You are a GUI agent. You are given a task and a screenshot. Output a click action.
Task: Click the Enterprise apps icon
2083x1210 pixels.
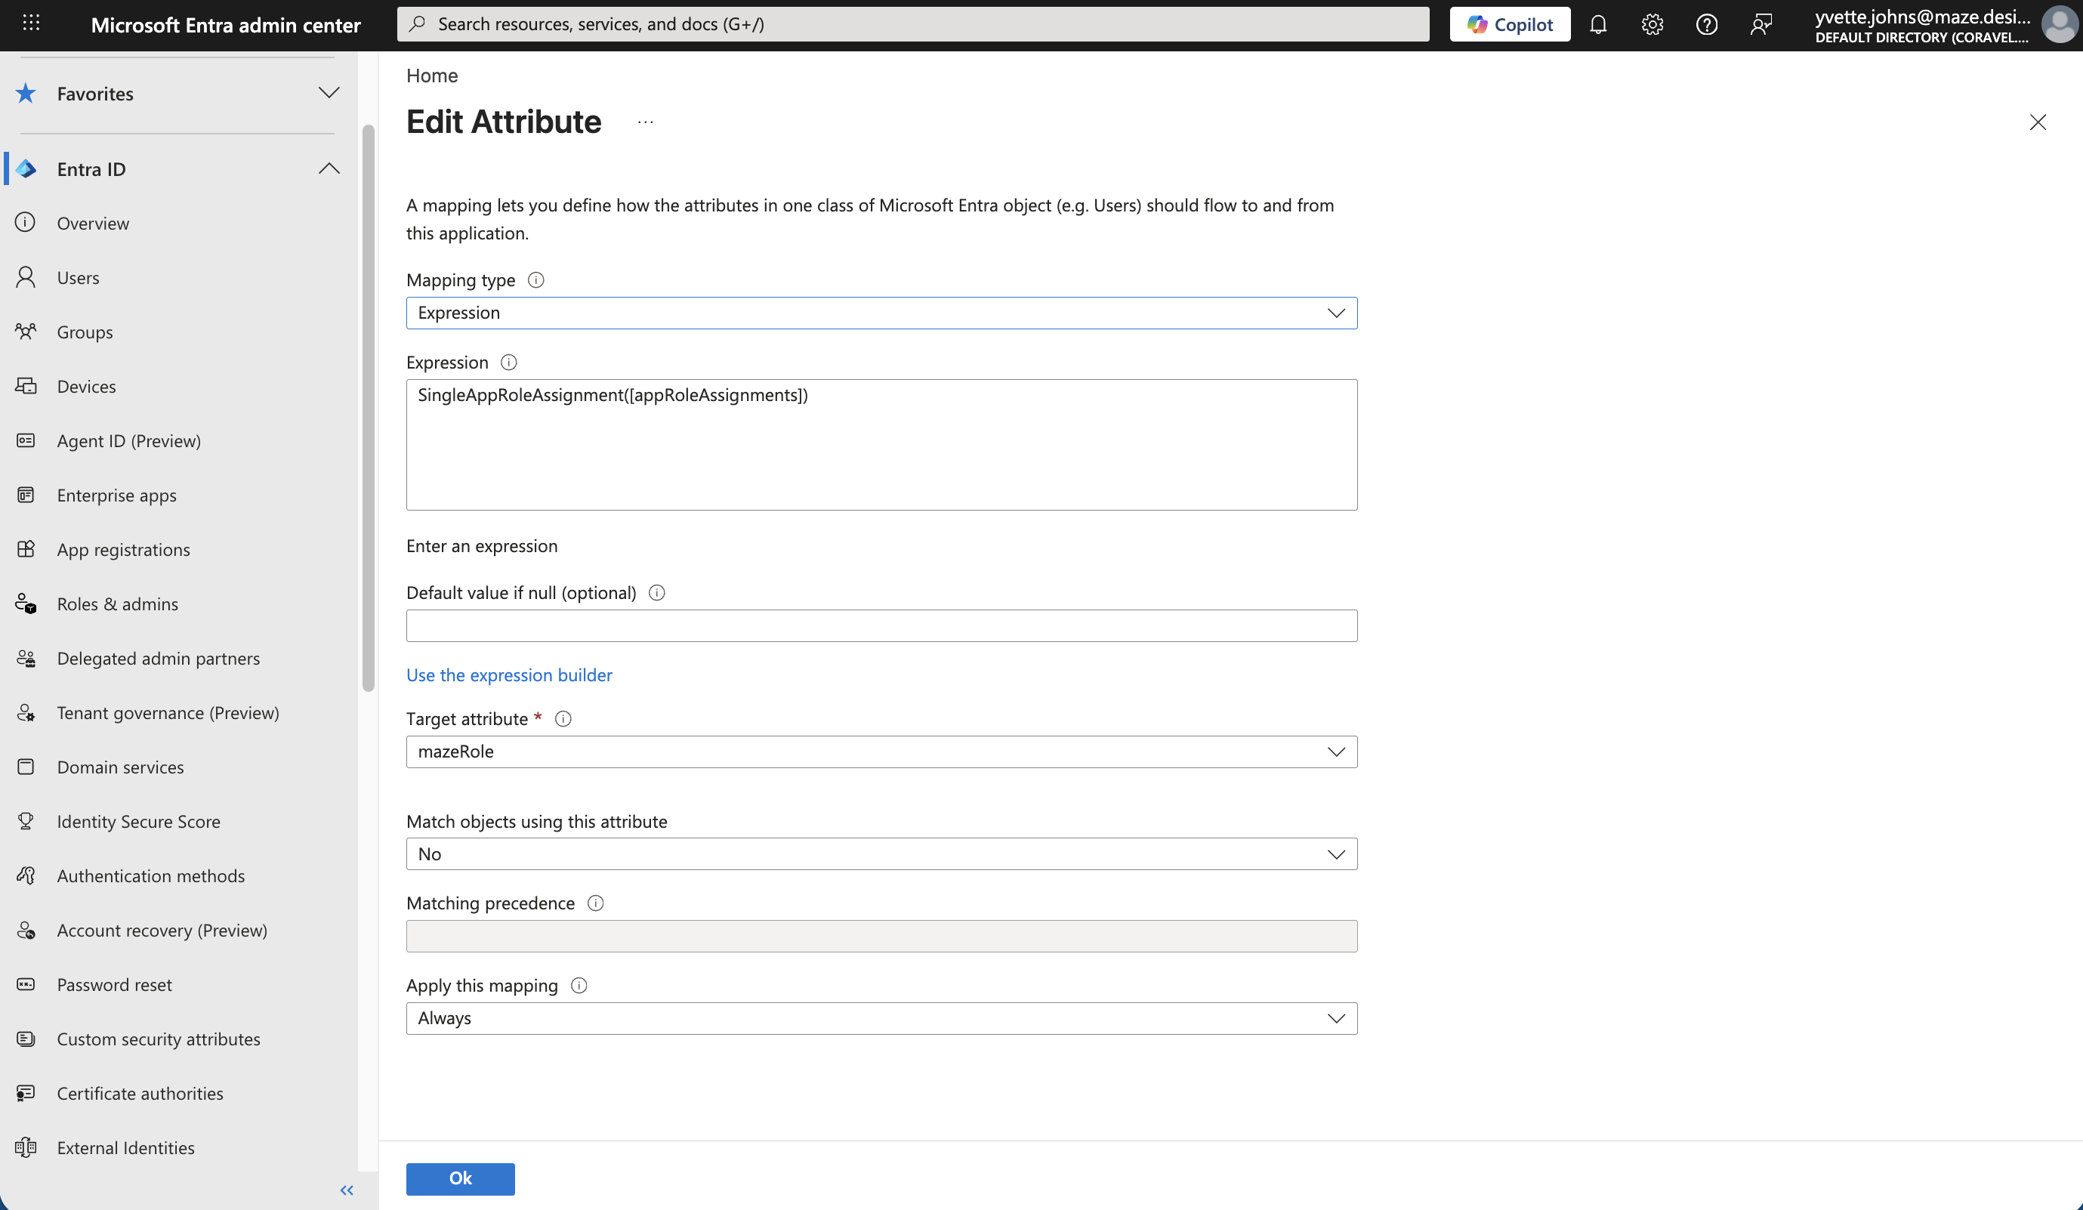pos(26,495)
